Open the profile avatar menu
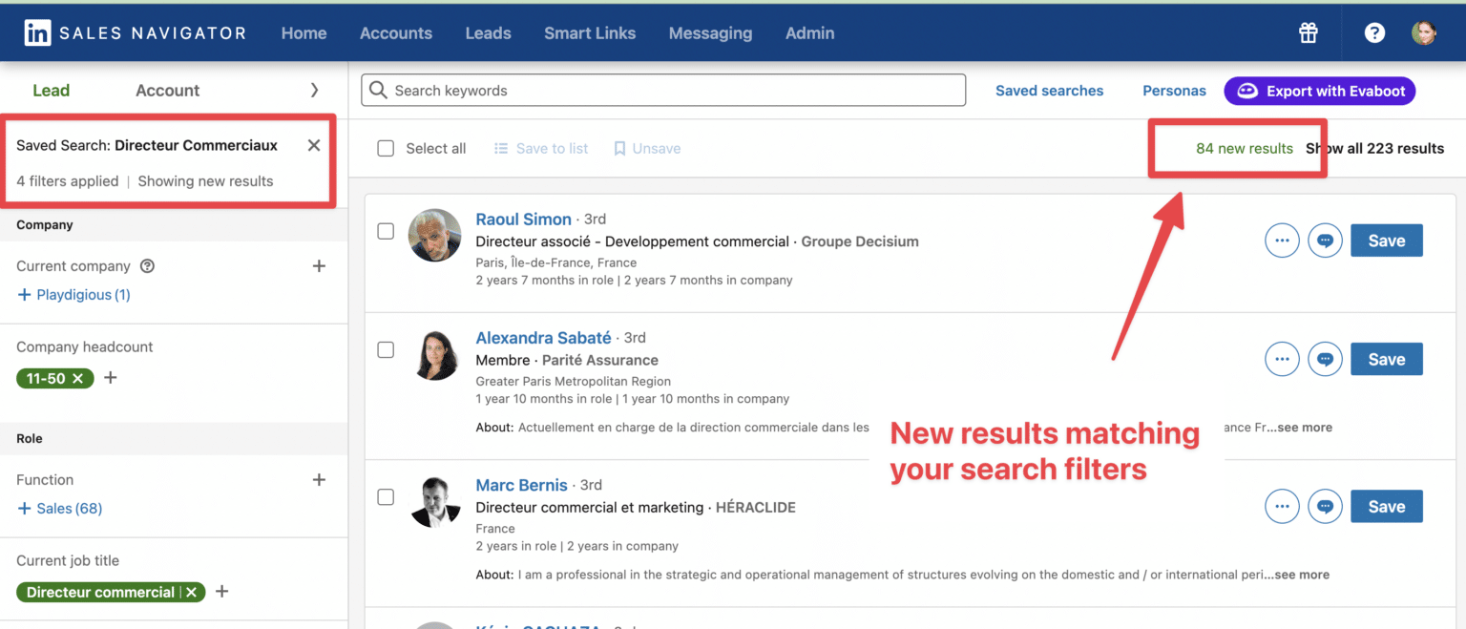This screenshot has height=629, width=1466. (1424, 31)
